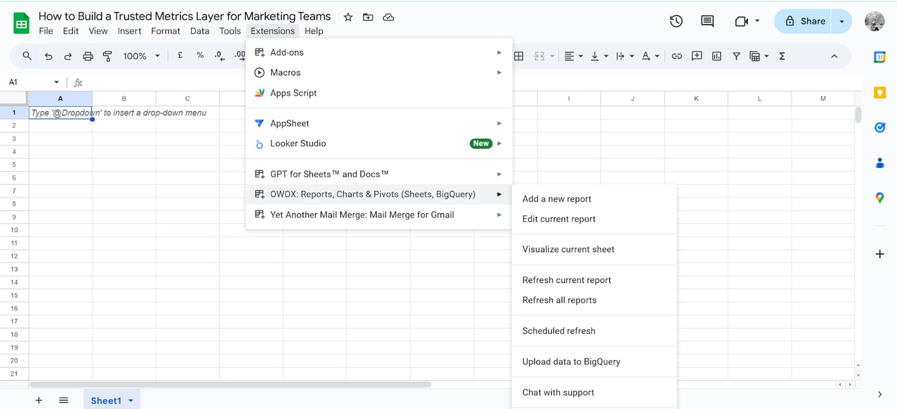Open the zoom 100% dropdown
The height and width of the screenshot is (409, 897).
coord(141,56)
